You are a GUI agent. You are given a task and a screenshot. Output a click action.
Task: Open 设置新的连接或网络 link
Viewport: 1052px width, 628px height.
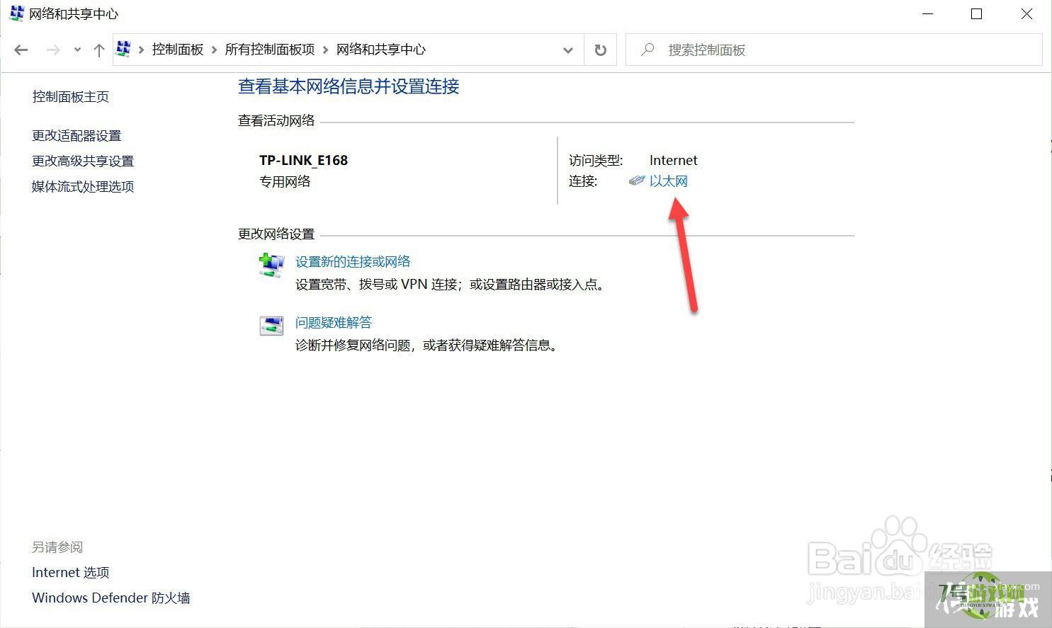353,262
